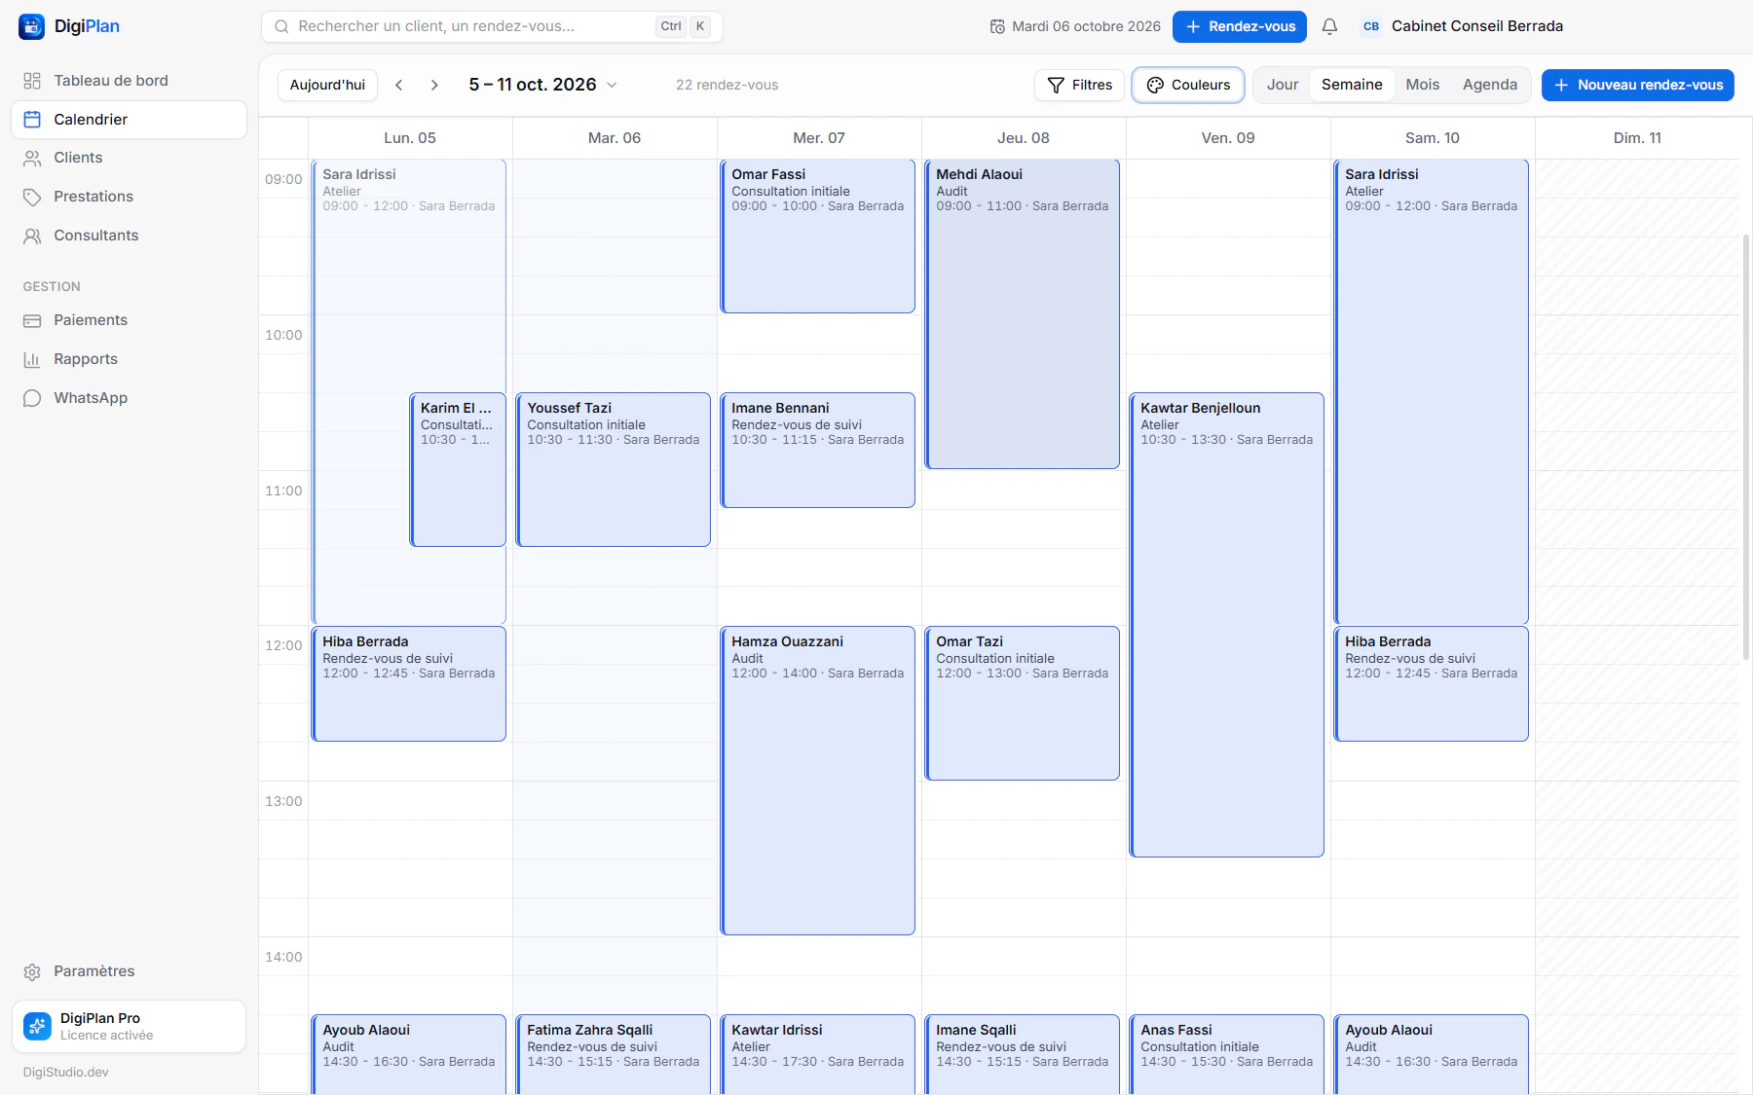
Task: Click the Paramètres gear icon
Action: [32, 971]
